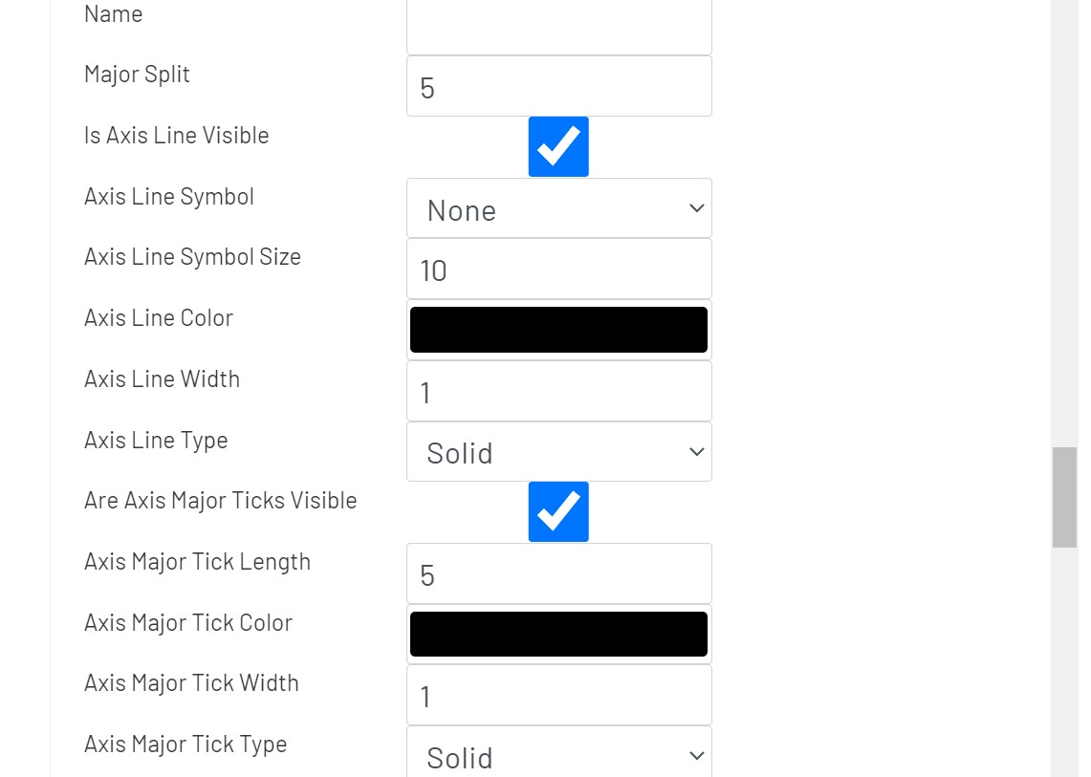Image resolution: width=1091 pixels, height=777 pixels.
Task: Click the Axis Line Symbol Size field
Action: [x=558, y=269]
